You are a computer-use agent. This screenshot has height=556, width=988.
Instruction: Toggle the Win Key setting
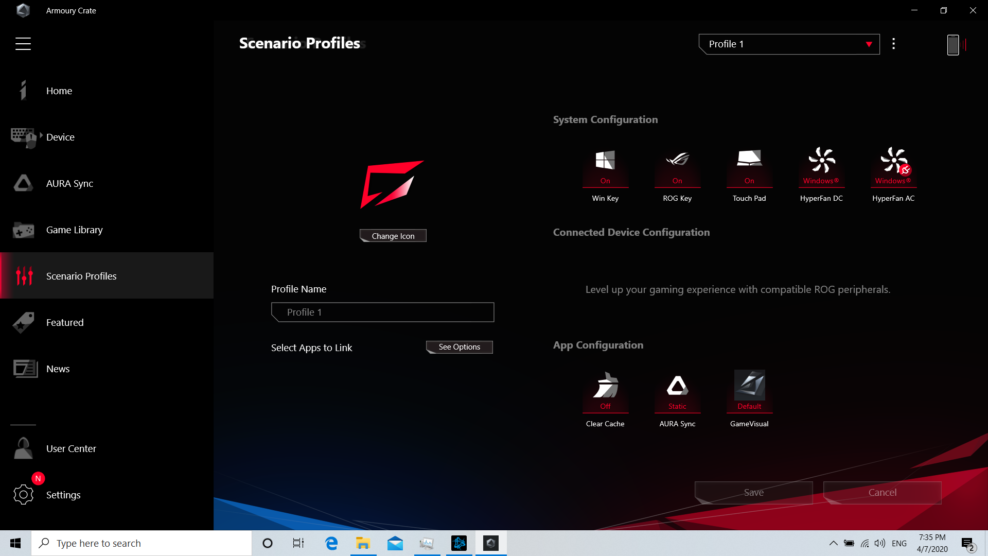coord(605,175)
